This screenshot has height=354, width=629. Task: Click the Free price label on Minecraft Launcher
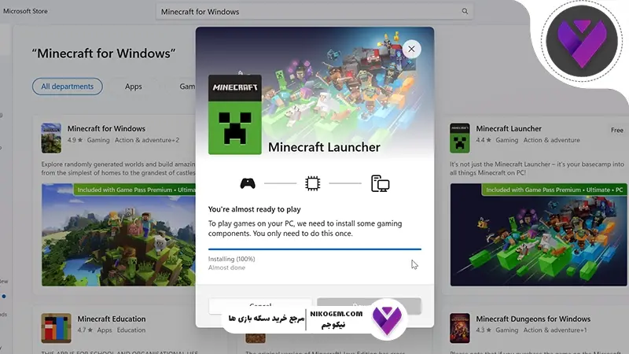(x=617, y=130)
